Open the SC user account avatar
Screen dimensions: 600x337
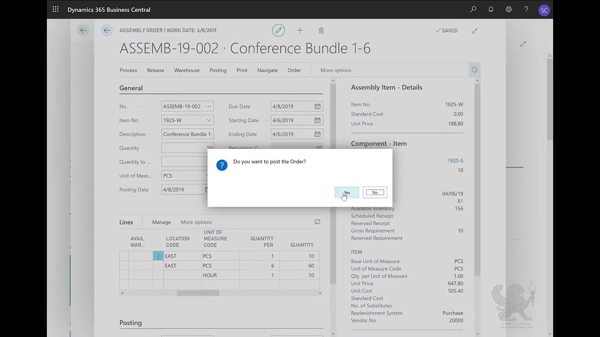pos(544,10)
